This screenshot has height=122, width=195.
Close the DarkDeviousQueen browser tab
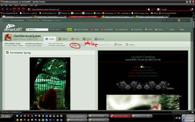99,16
